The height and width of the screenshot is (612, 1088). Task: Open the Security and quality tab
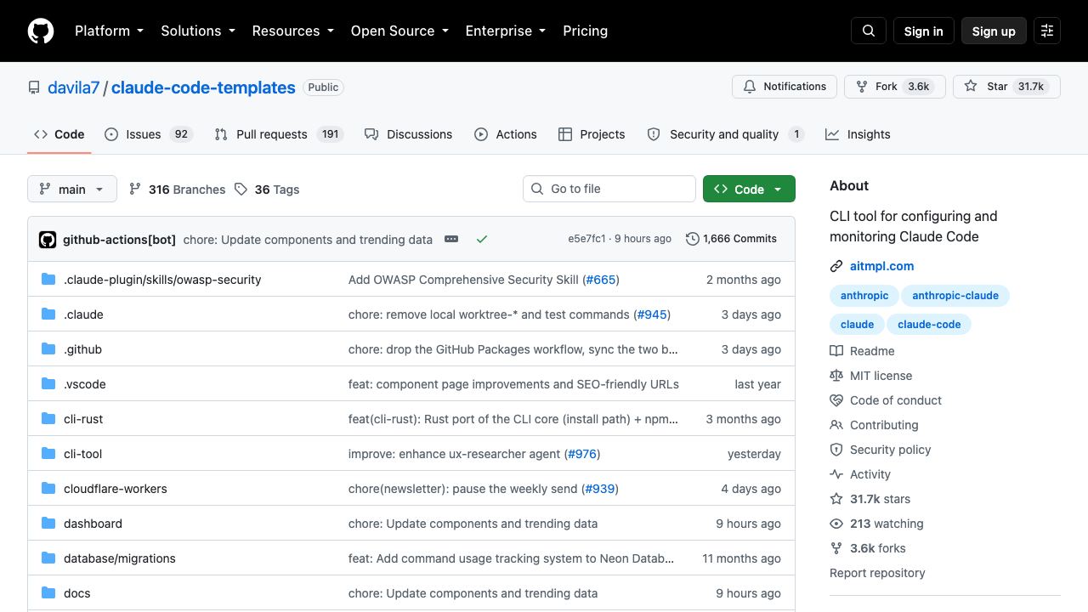tap(725, 134)
